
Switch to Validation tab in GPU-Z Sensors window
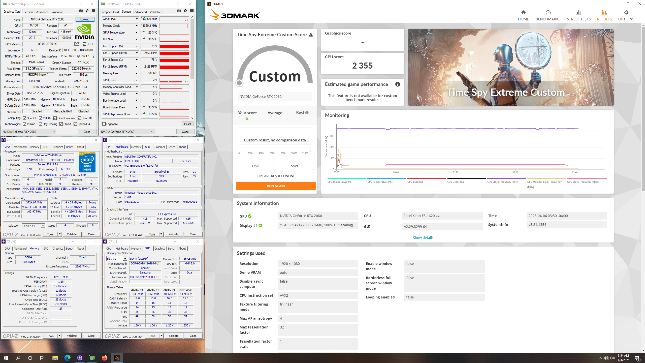click(155, 12)
